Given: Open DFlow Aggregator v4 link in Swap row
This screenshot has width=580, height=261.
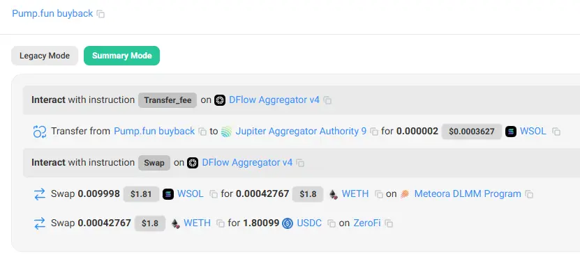Looking at the screenshot, I should click(247, 163).
